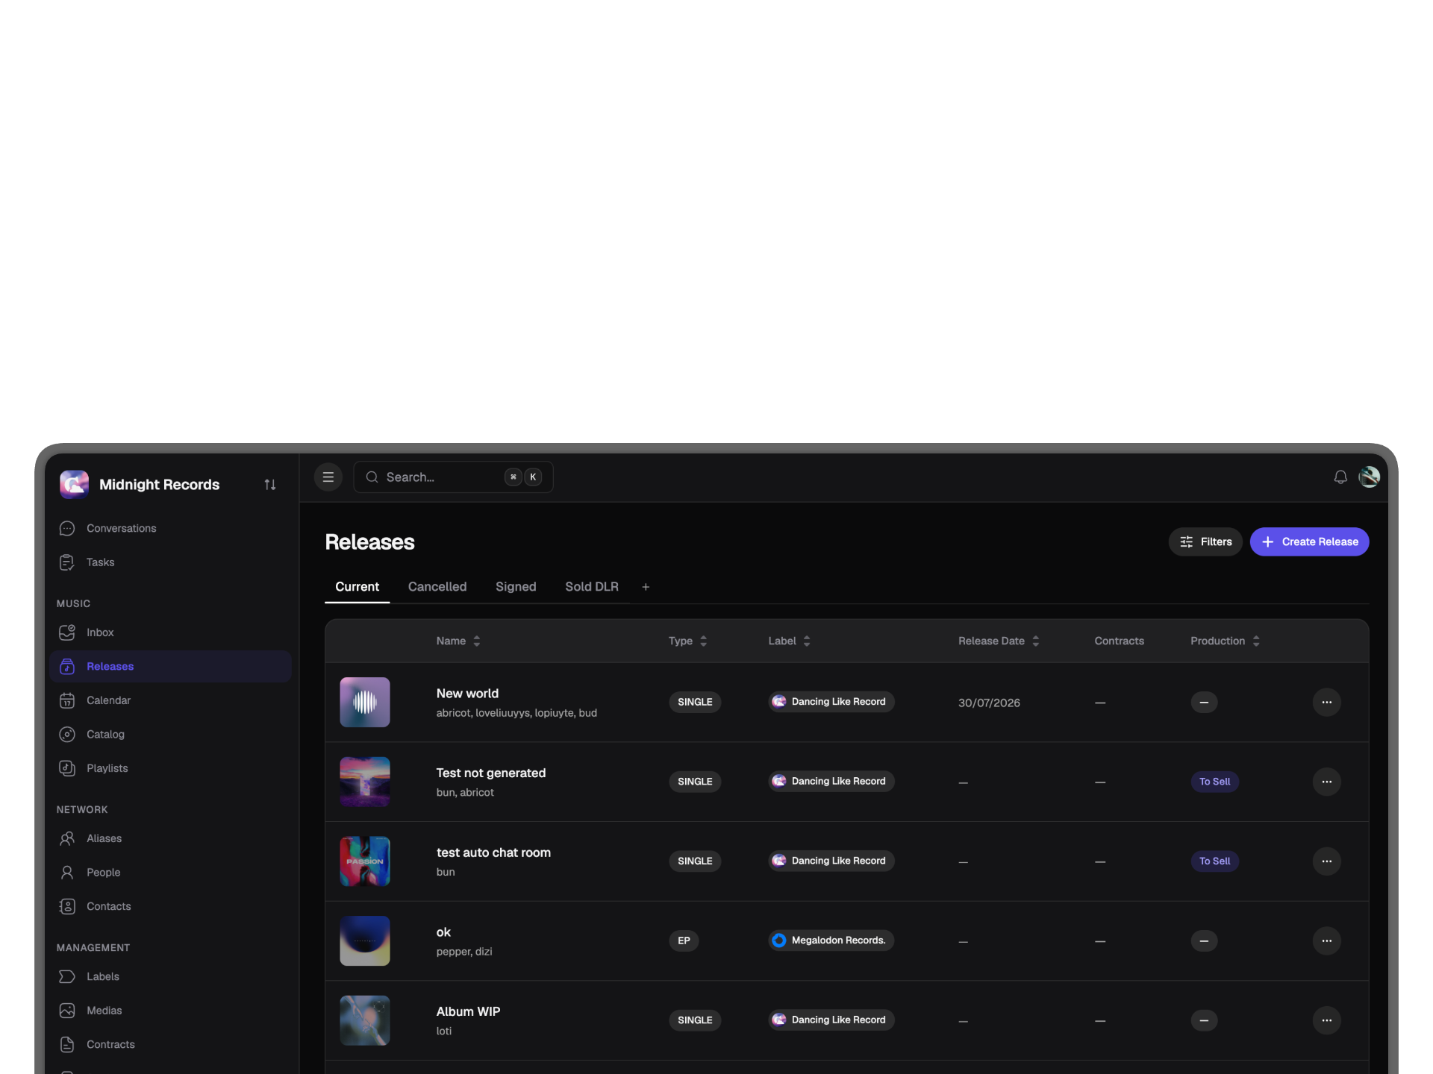Screen dimensions: 1433x1074
Task: Open more options for Test not generated
Action: [x=1326, y=782]
